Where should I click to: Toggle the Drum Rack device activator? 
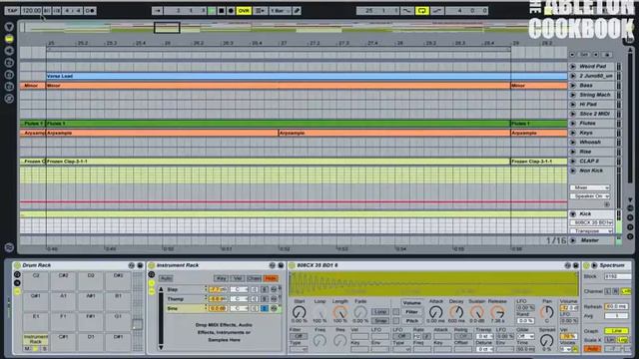tap(17, 265)
